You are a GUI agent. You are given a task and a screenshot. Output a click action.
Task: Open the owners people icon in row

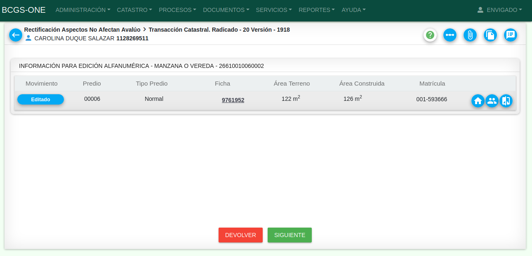click(492, 101)
